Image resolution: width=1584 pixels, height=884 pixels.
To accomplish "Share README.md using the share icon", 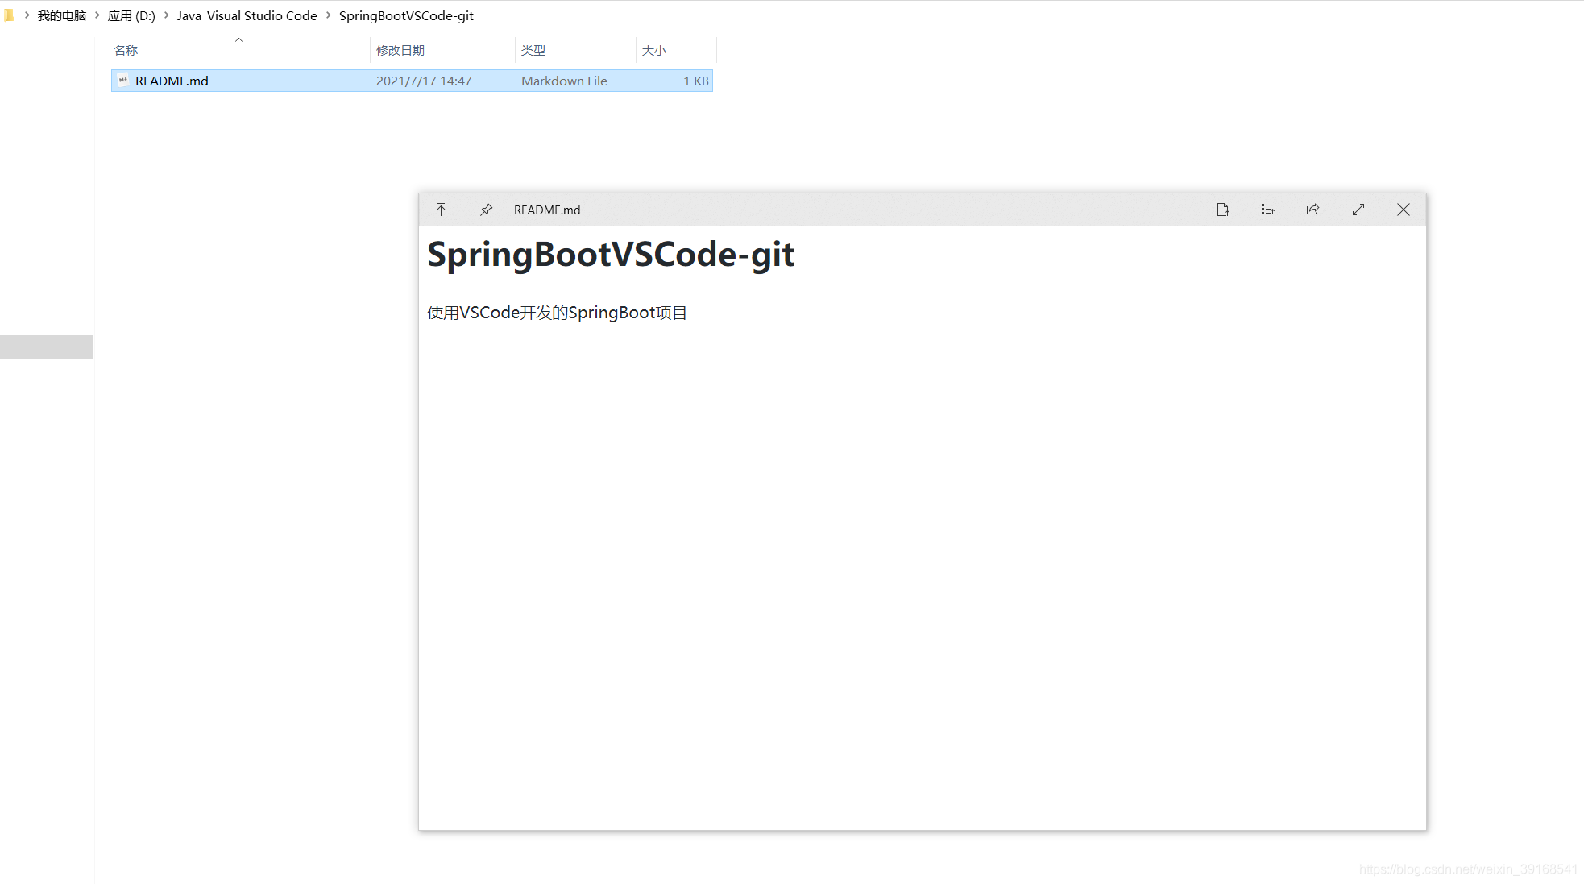I will point(1312,210).
